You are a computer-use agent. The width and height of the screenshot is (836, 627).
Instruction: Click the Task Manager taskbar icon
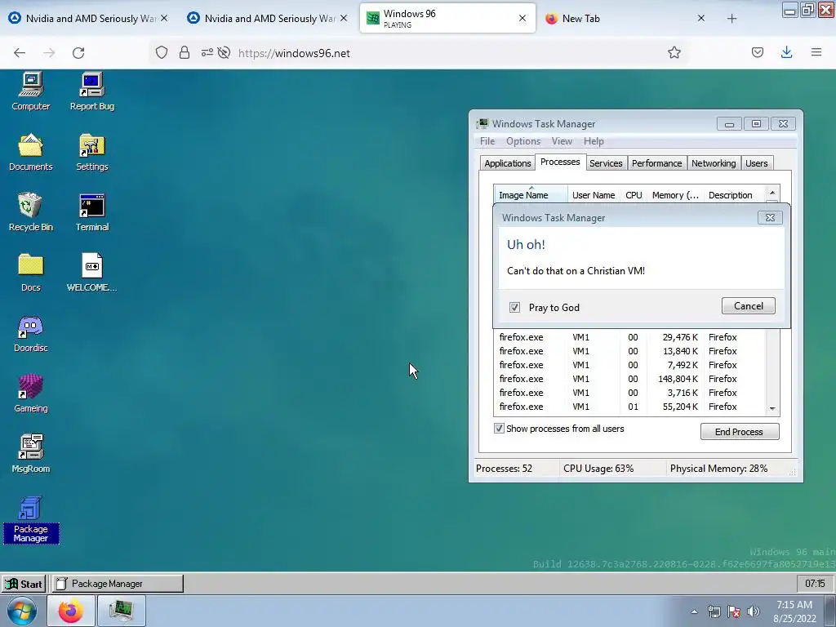122,611
